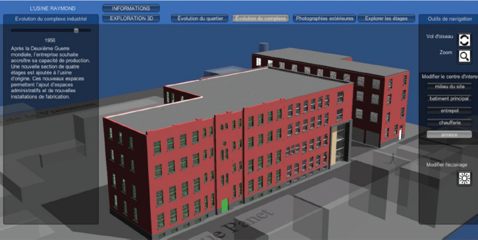Click the pedestrian figure near the annex
The height and width of the screenshot is (240, 478).
point(393,158)
